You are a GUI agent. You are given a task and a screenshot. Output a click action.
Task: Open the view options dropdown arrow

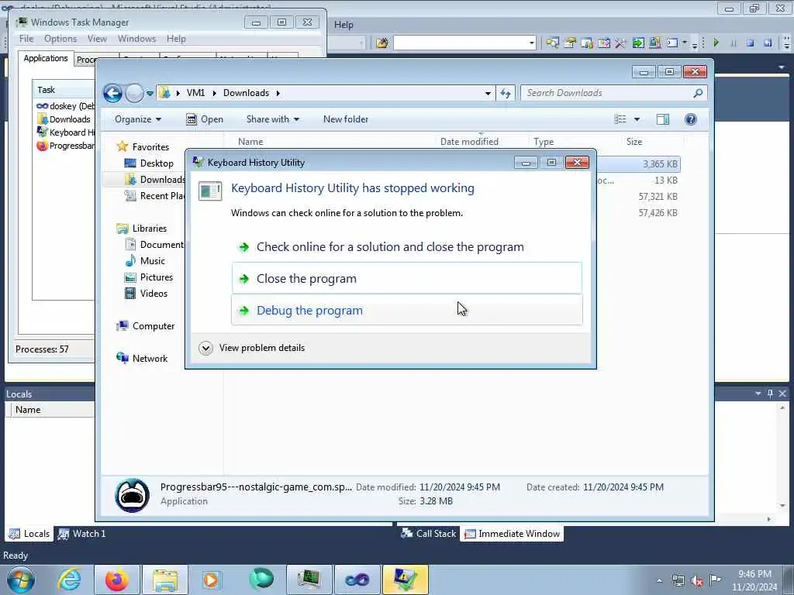coord(637,119)
